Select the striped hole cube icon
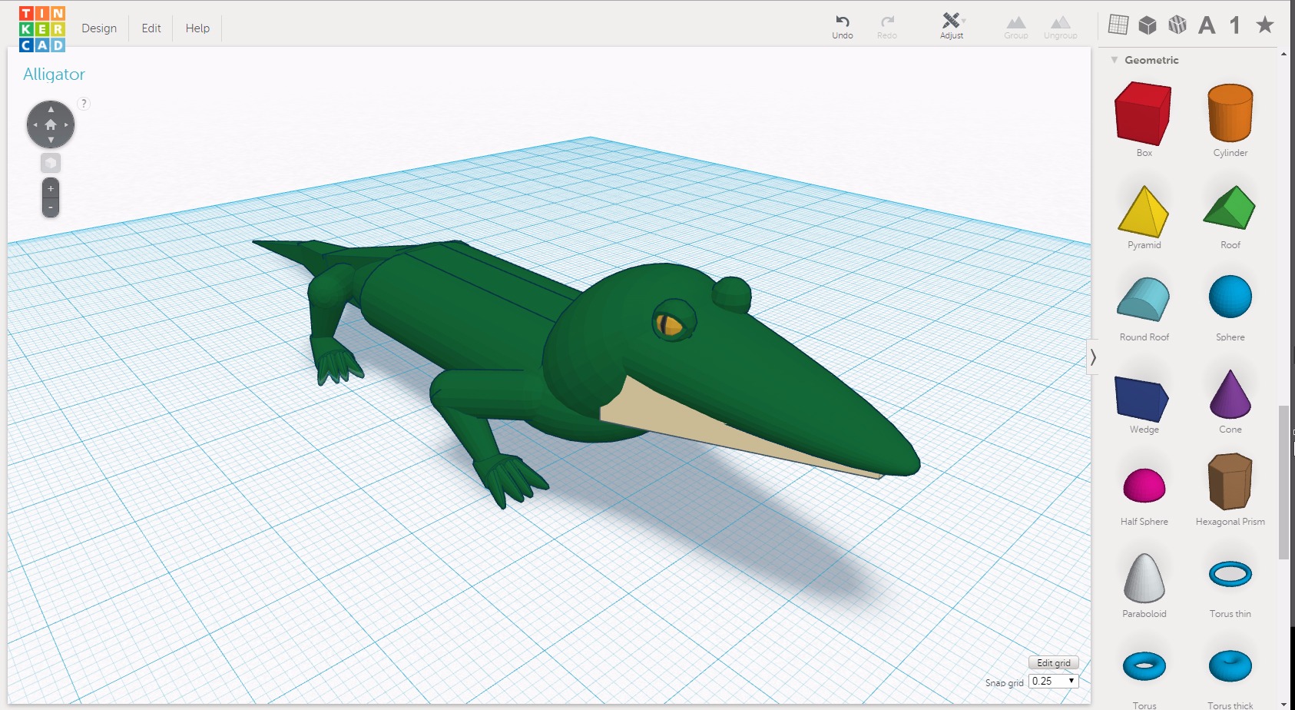Image resolution: width=1295 pixels, height=710 pixels. [1177, 25]
